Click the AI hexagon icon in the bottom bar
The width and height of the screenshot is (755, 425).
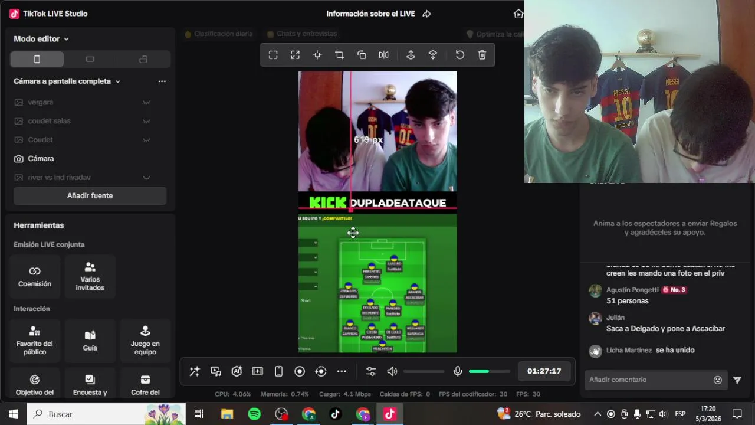tap(237, 371)
